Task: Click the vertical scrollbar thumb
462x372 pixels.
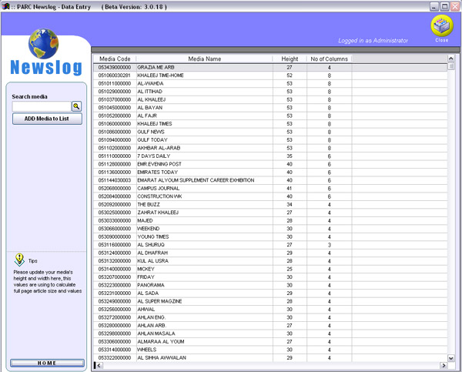Action: coord(450,66)
